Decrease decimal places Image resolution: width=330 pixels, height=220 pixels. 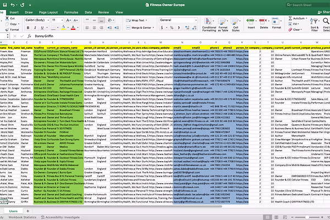(x=195, y=28)
